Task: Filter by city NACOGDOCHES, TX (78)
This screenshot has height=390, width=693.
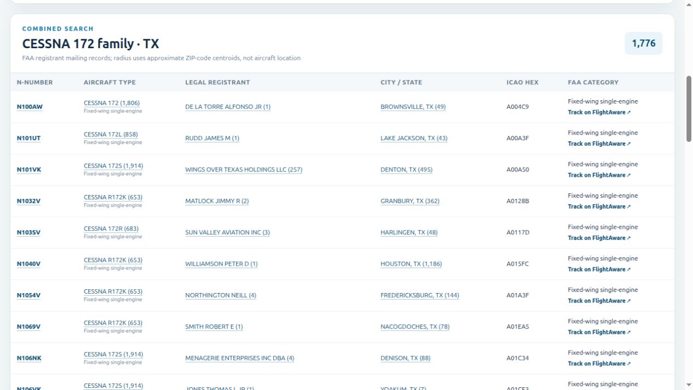Action: 415,327
